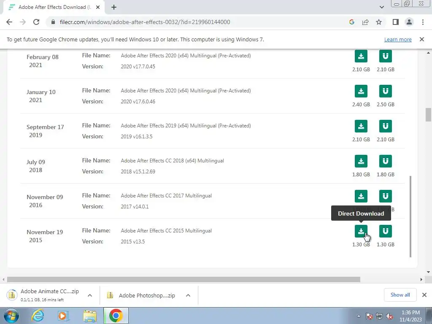Image resolution: width=432 pixels, height=324 pixels.
Task: Open Windows Media Player from taskbar
Action: (x=63, y=316)
